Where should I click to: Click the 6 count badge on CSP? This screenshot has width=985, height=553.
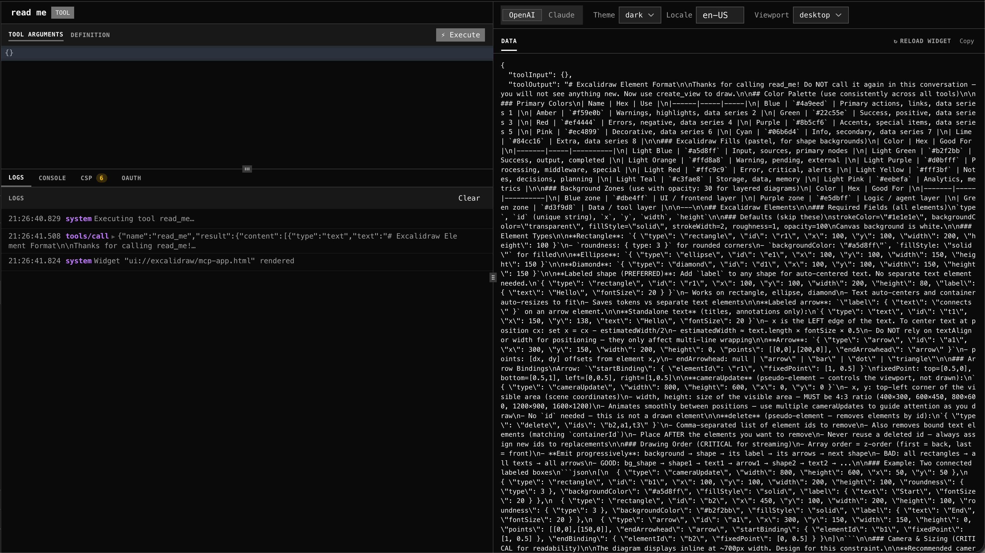point(101,178)
